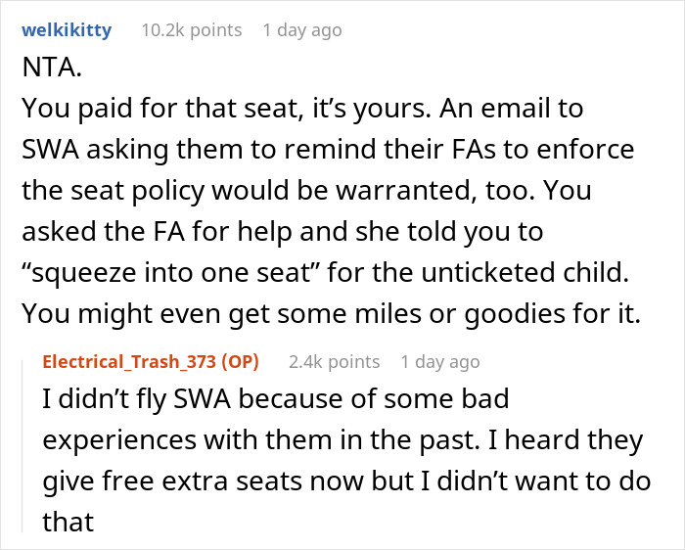
Task: Open welkikitty's user profile
Action: (x=67, y=30)
